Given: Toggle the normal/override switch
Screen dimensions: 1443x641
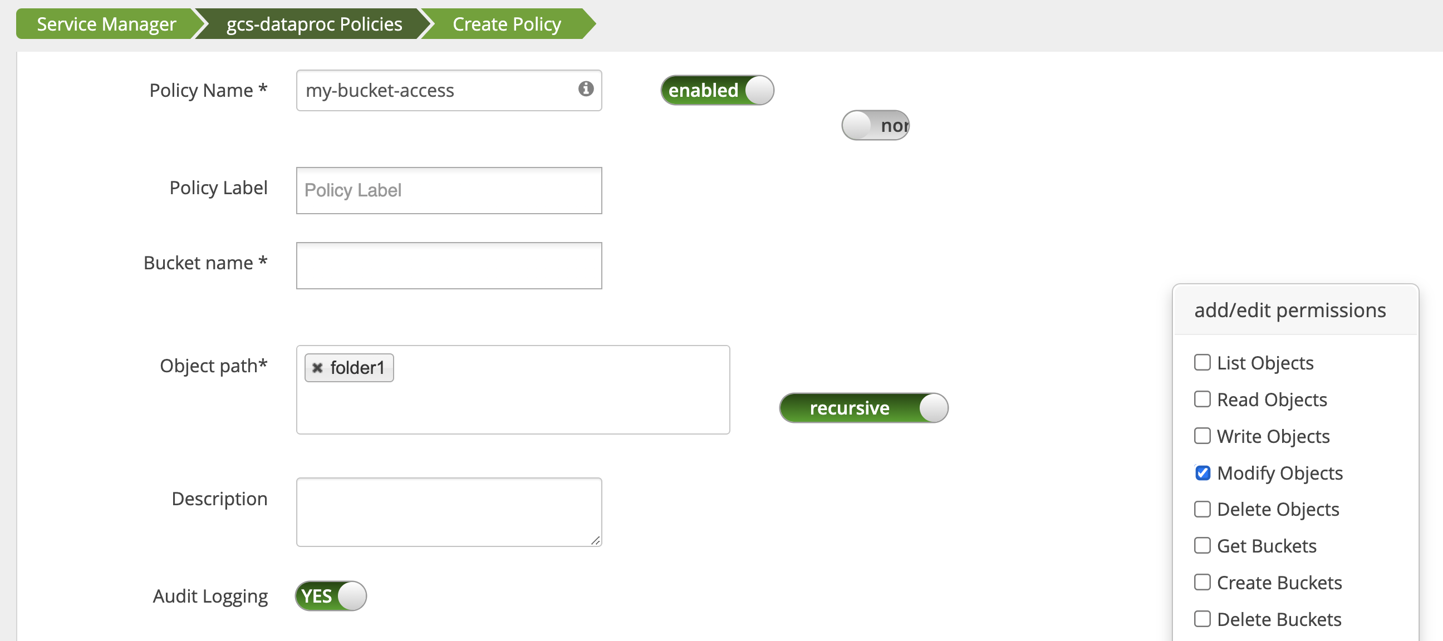Looking at the screenshot, I should [875, 125].
